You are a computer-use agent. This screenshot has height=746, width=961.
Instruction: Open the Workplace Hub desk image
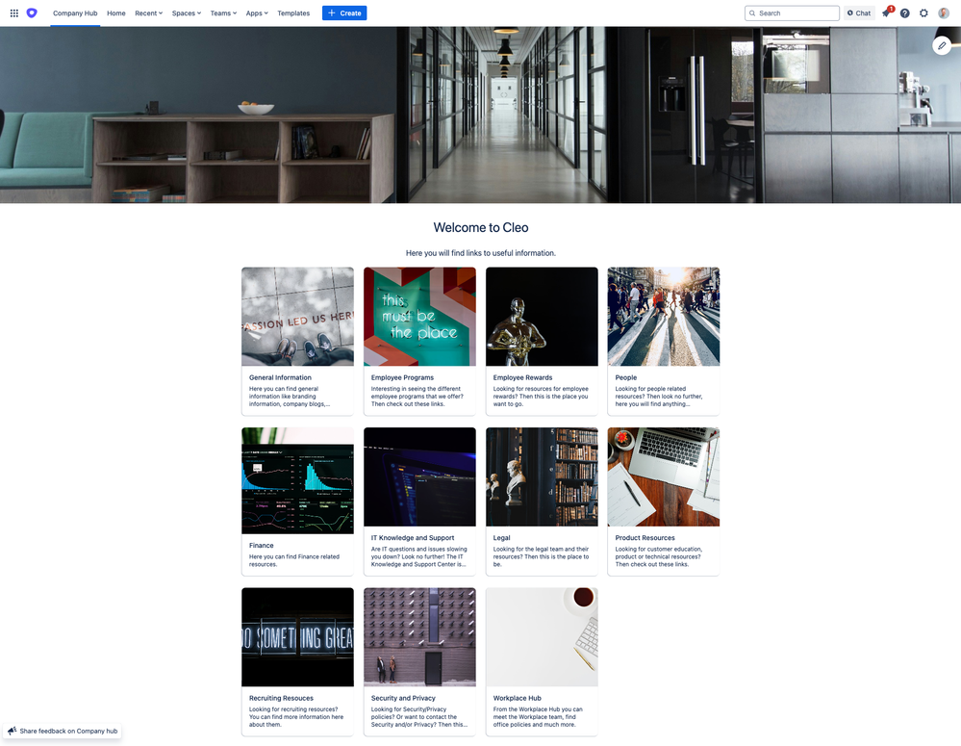click(x=542, y=637)
